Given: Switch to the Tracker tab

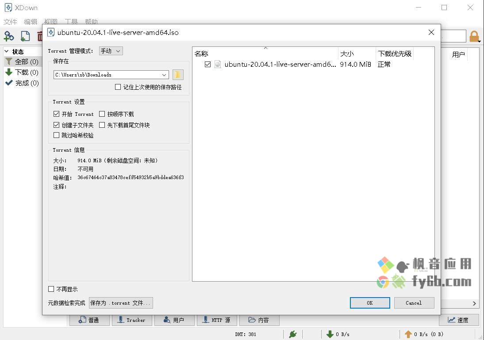Looking at the screenshot, I should point(132,320).
